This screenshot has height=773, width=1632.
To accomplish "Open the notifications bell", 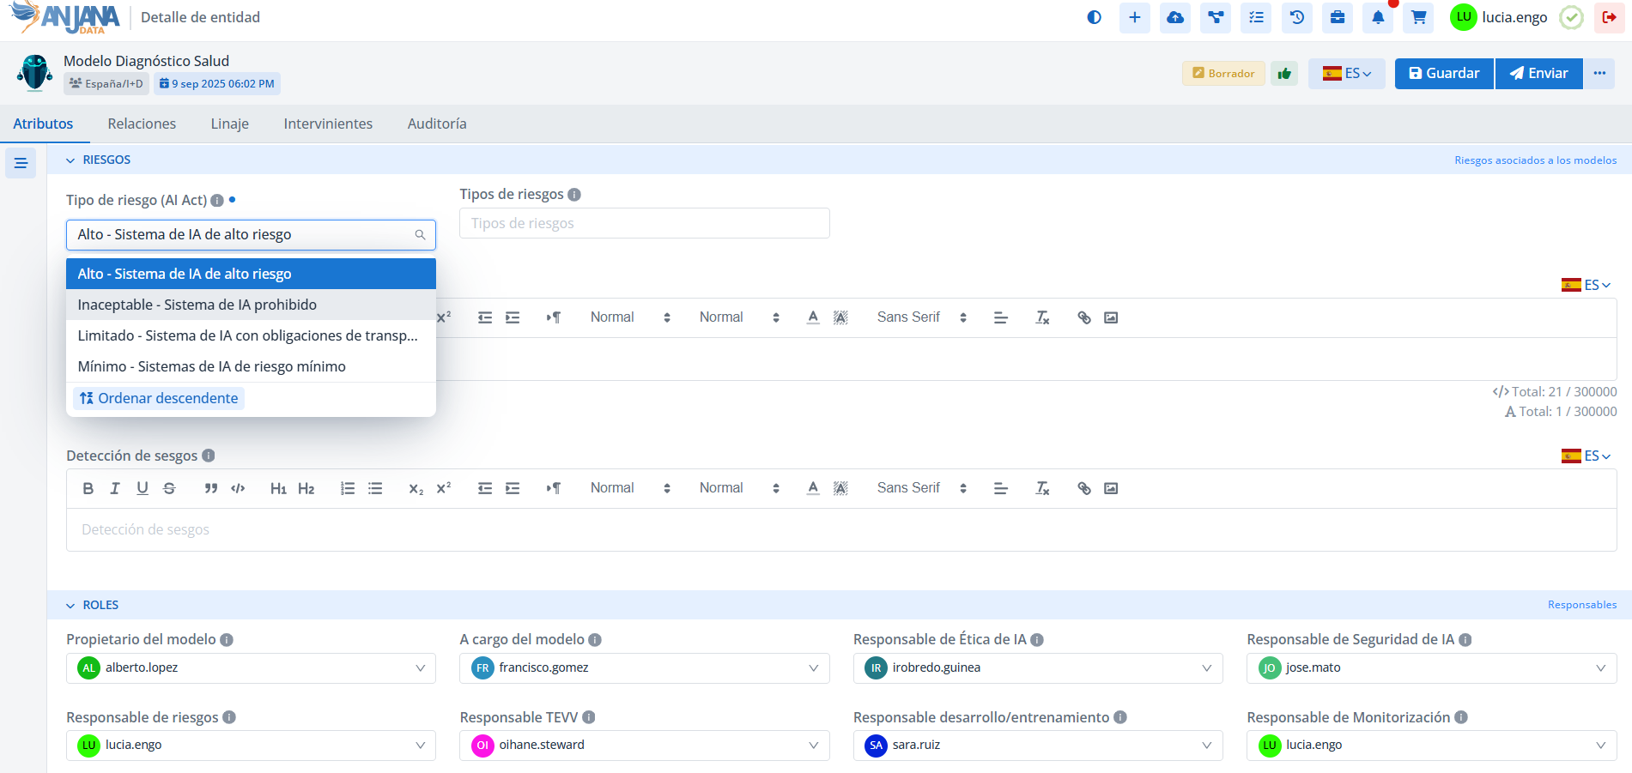I will 1378,17.
